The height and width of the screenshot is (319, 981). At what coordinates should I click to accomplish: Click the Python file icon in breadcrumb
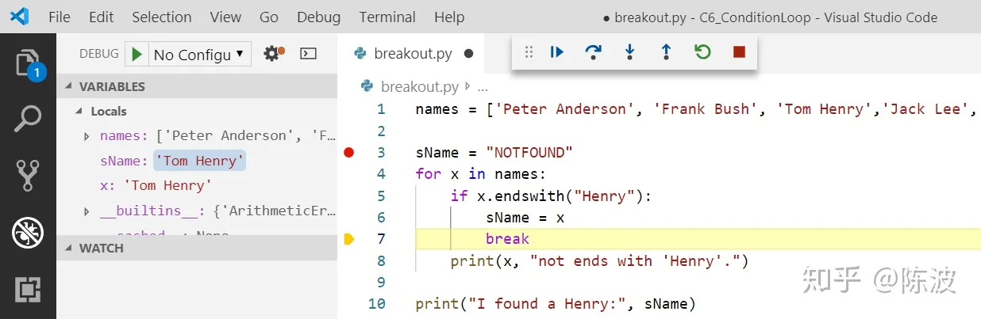pyautogui.click(x=367, y=86)
